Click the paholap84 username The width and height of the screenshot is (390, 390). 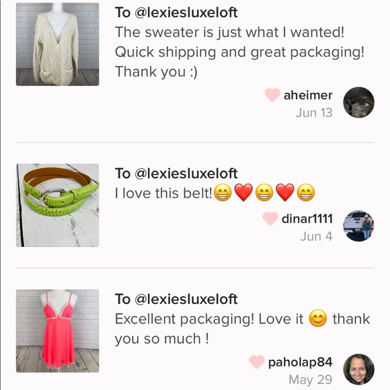point(300,362)
